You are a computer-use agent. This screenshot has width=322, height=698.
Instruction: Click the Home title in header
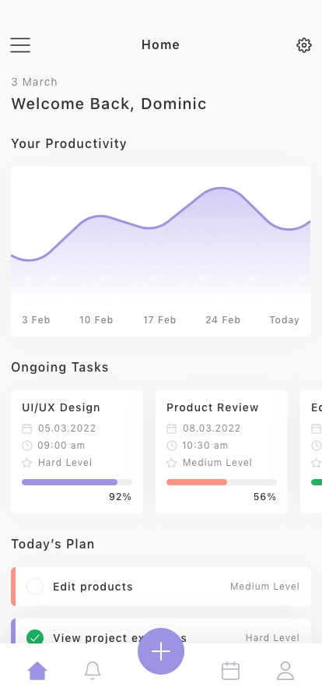160,44
